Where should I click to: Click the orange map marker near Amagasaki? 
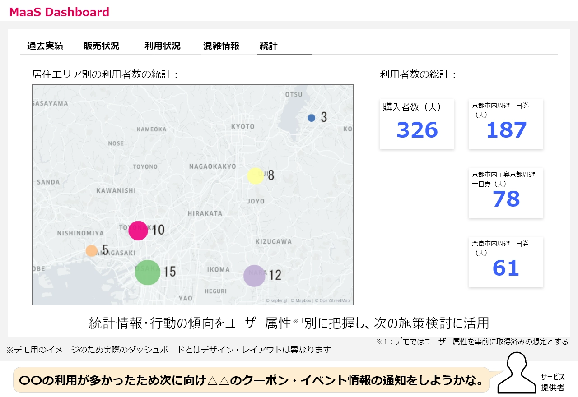pos(92,251)
